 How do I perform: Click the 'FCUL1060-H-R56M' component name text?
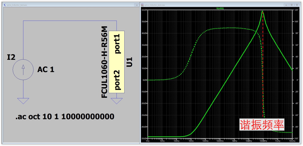tap(104, 62)
